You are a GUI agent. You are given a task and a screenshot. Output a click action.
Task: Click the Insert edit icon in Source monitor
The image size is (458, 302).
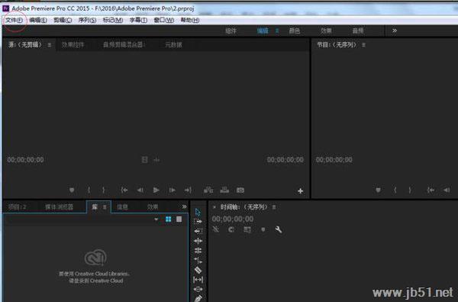tap(208, 190)
